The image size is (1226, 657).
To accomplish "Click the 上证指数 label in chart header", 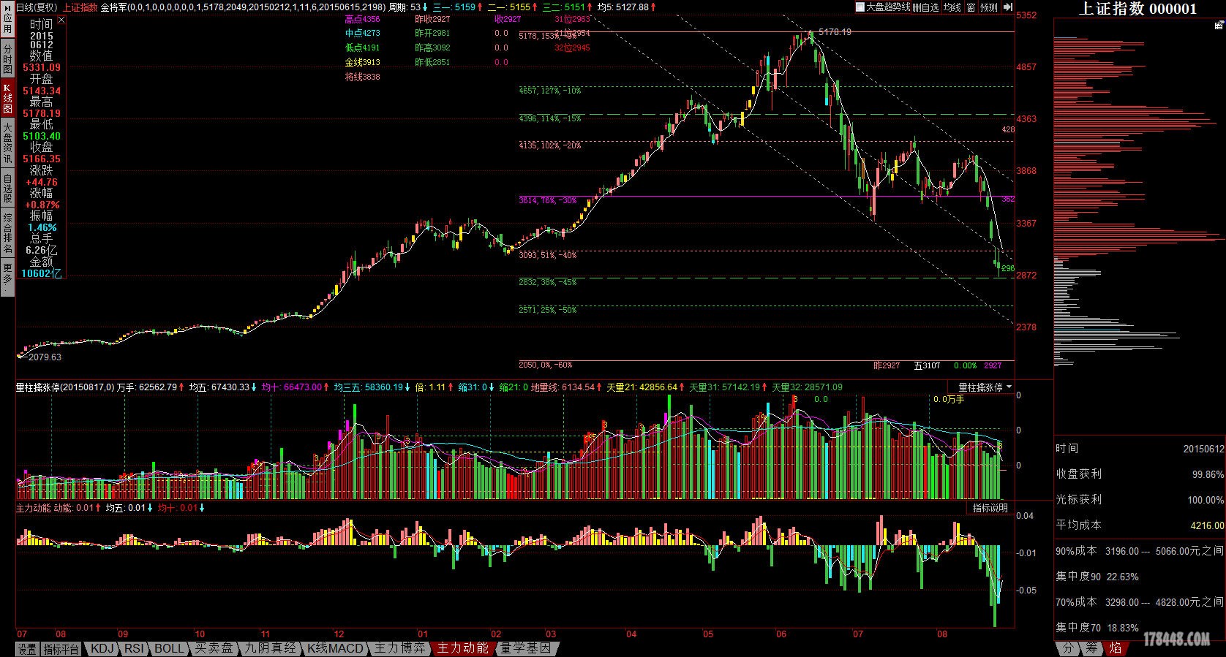I will click(x=79, y=7).
